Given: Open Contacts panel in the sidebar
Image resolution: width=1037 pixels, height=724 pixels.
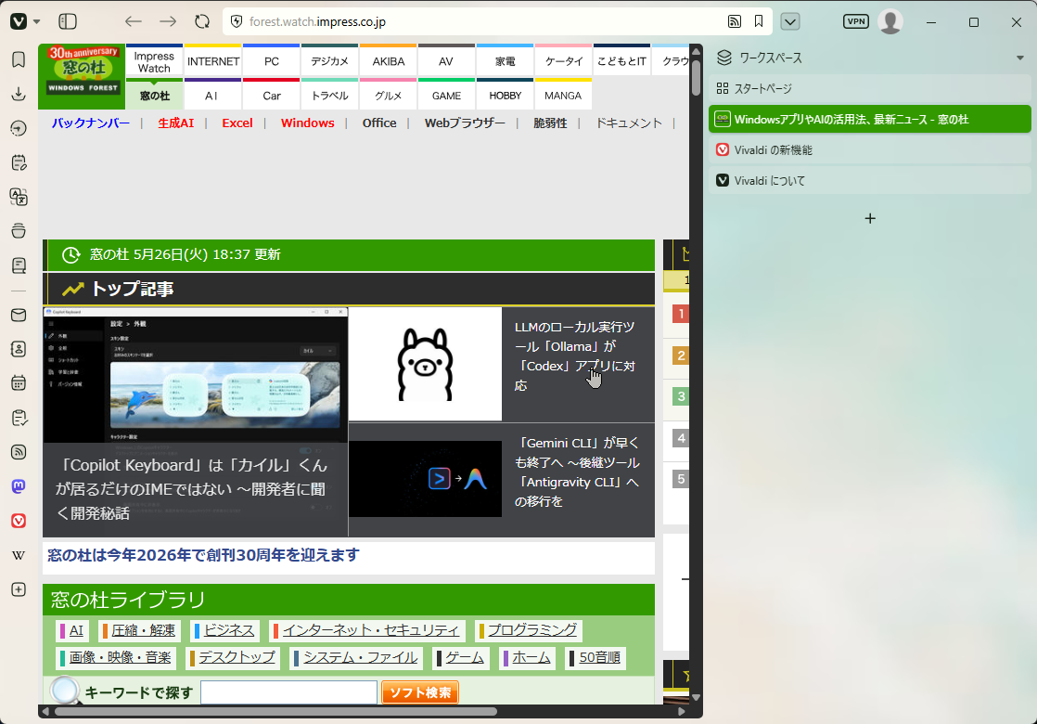Looking at the screenshot, I should pyautogui.click(x=19, y=349).
